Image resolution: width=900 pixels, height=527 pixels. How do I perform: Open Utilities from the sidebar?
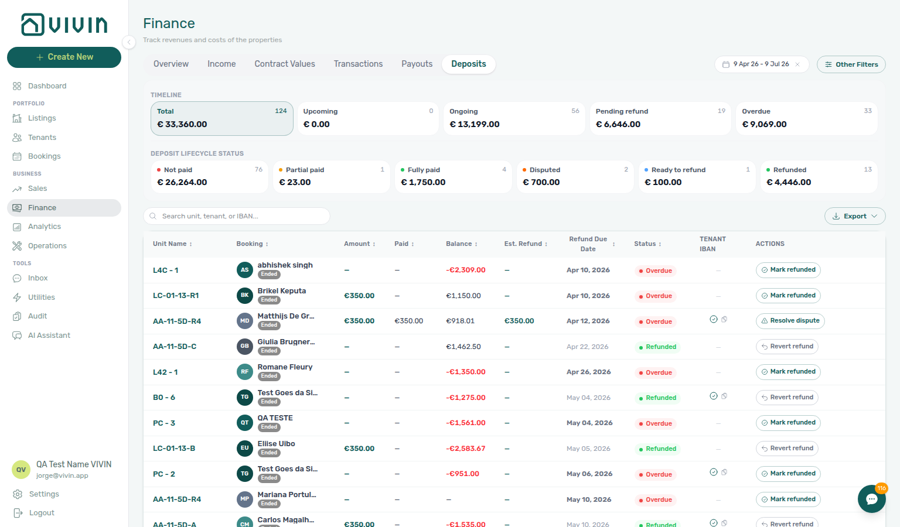(64, 297)
